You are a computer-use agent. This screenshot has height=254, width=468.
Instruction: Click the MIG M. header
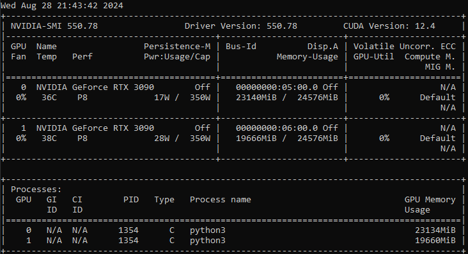441,67
